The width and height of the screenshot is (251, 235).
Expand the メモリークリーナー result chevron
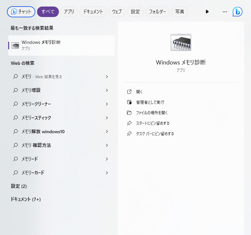point(107,104)
